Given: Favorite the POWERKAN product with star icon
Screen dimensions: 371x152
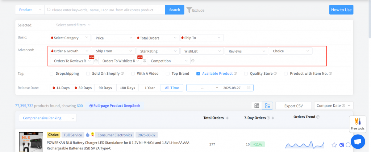Looking at the screenshot, I should (334, 145).
